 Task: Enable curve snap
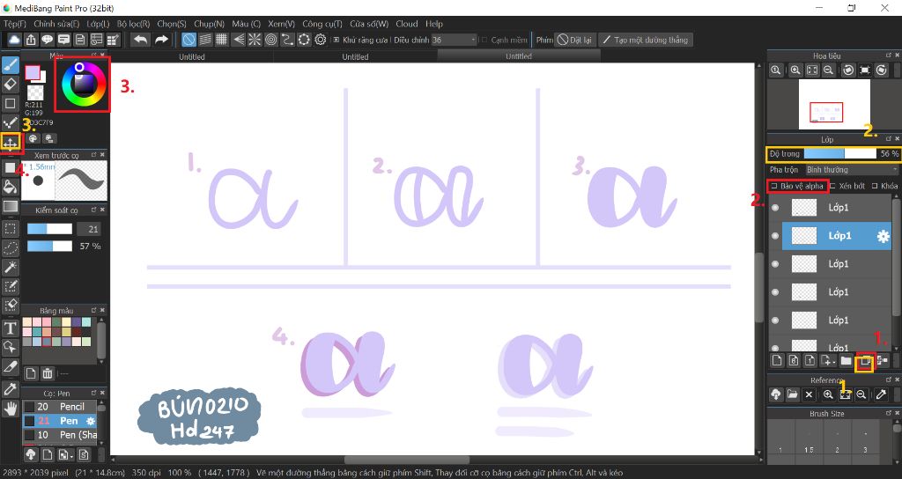point(287,40)
